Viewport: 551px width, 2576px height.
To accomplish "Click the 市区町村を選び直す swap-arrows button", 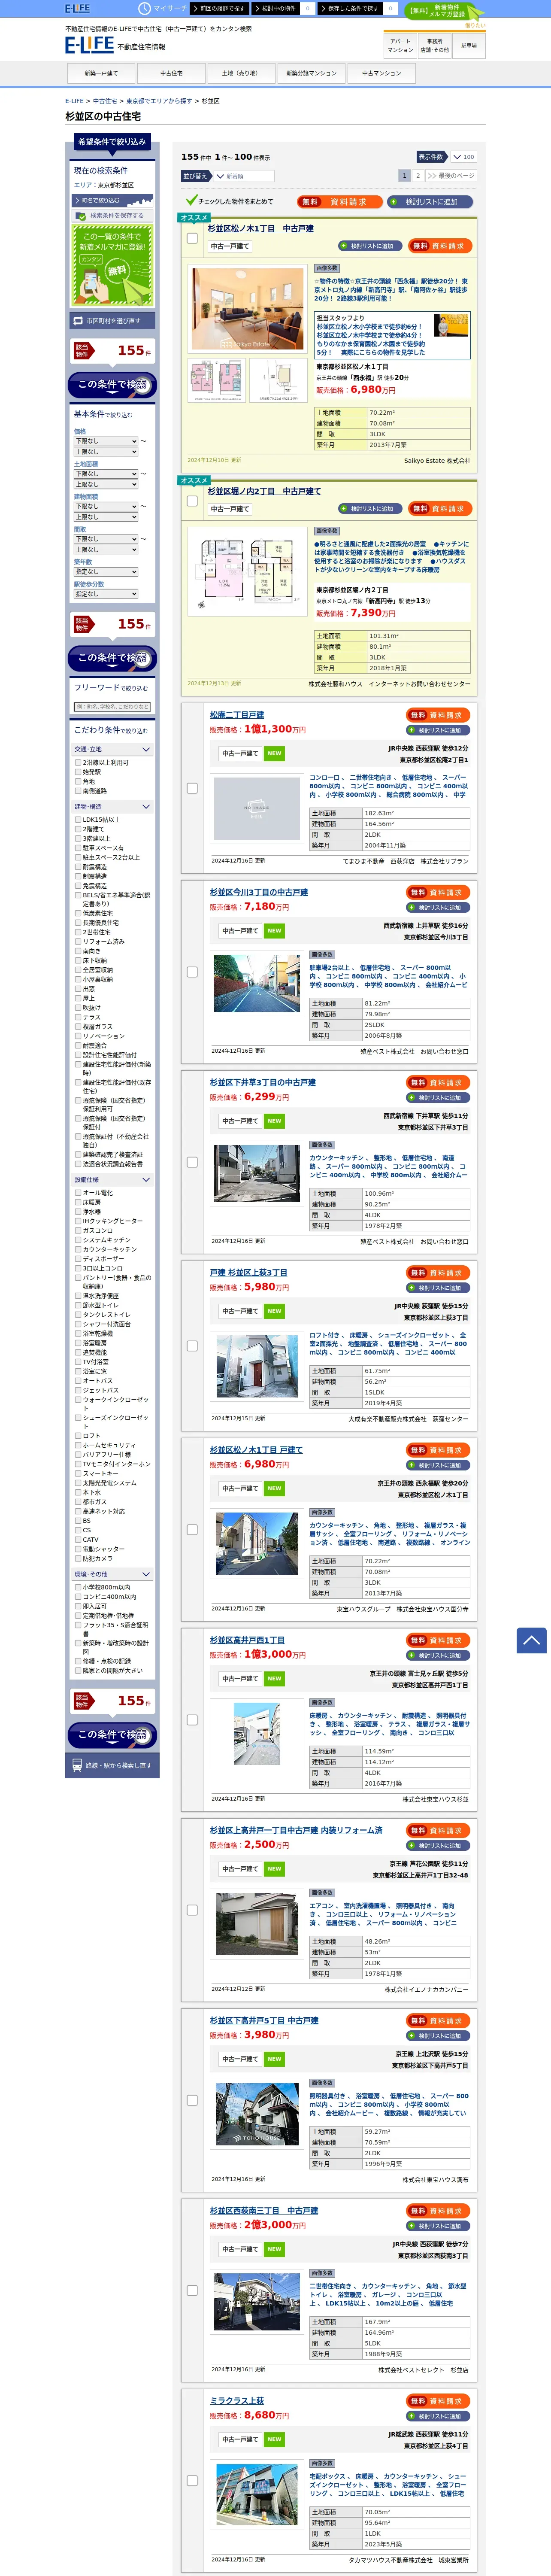I will (111, 321).
